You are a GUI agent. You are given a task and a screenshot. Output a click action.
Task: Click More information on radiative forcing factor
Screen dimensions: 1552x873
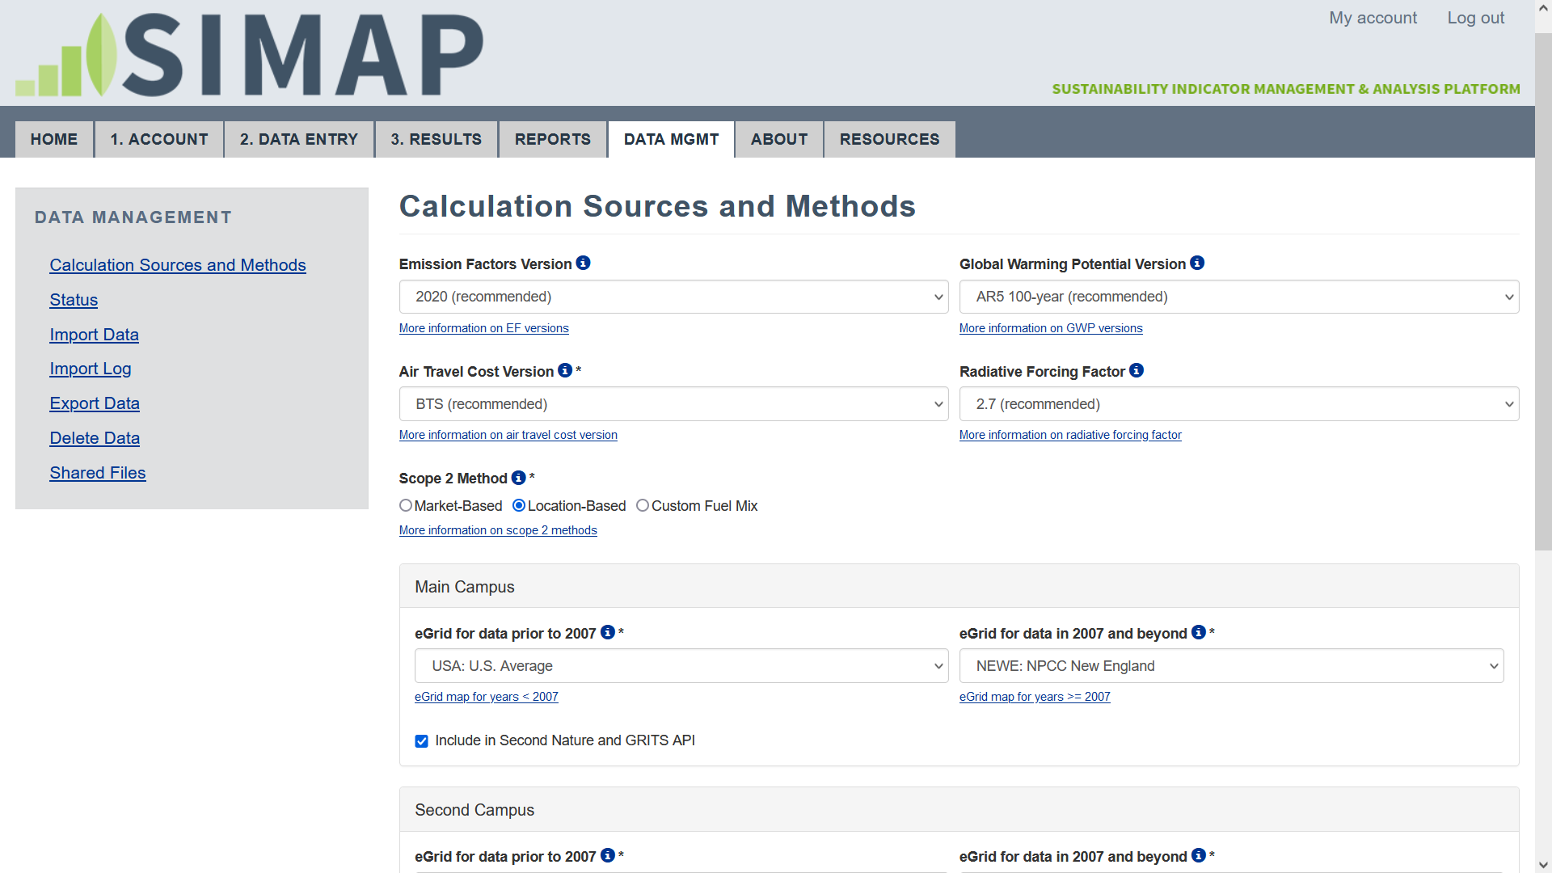(1070, 435)
